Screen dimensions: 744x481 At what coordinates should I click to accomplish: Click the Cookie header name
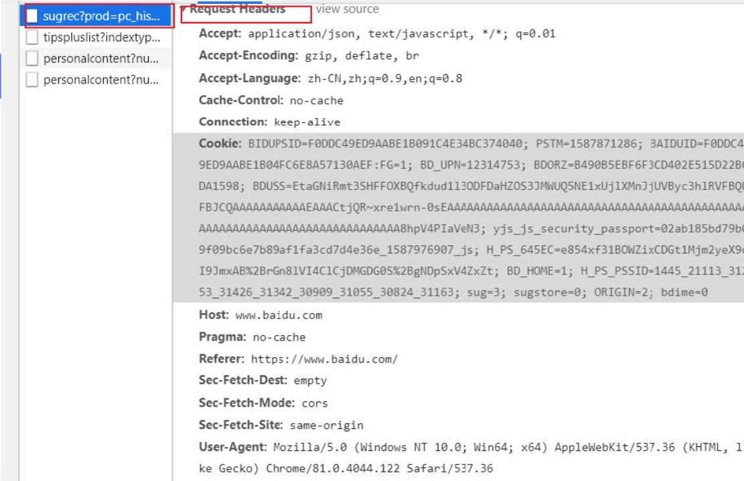coord(220,144)
